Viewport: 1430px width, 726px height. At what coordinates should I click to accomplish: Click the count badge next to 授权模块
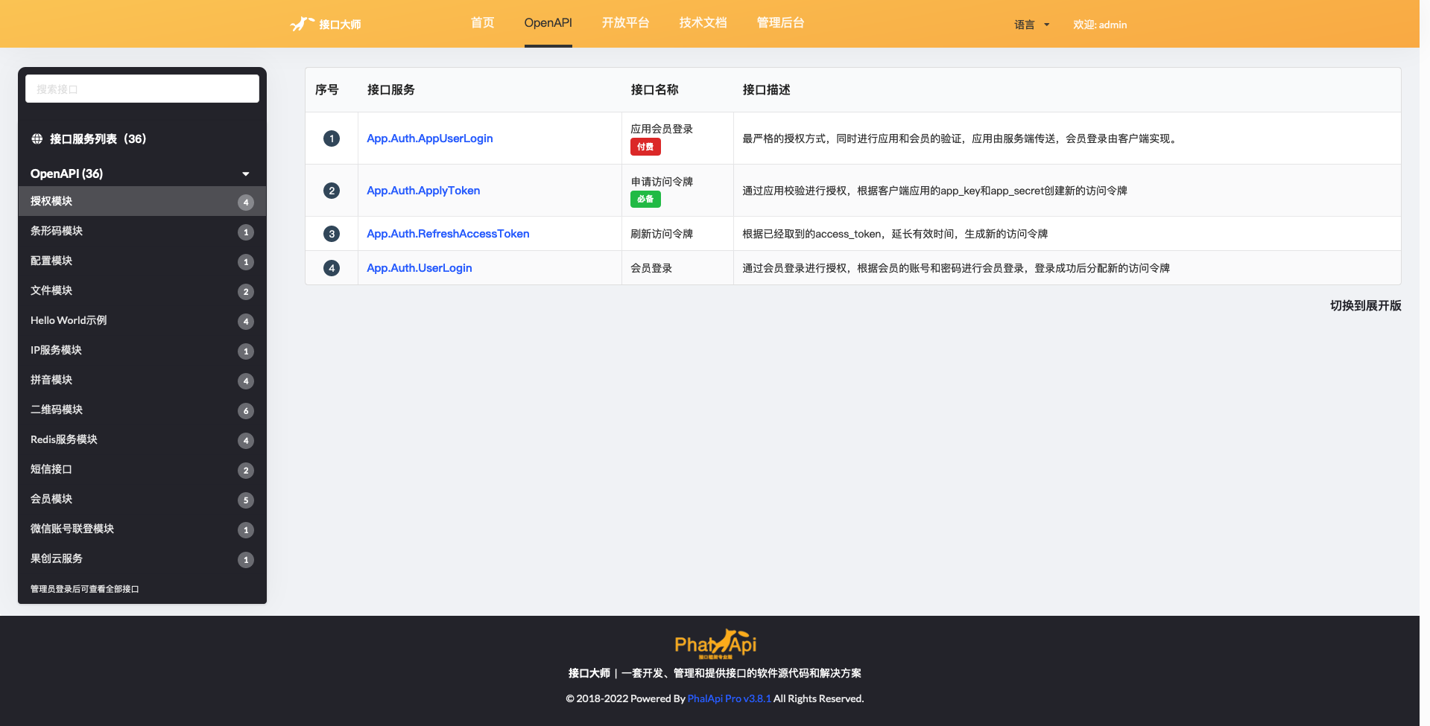pyautogui.click(x=246, y=202)
